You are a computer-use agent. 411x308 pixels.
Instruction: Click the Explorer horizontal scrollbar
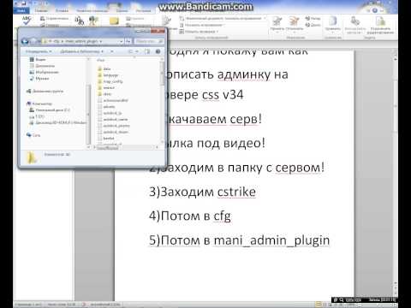125,147
